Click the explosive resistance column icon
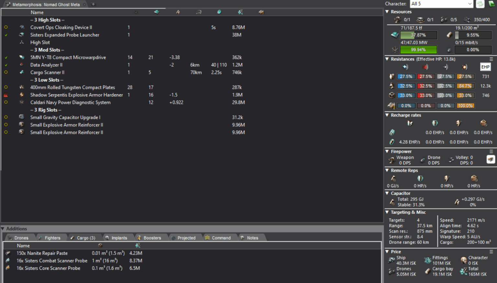 coord(465,67)
